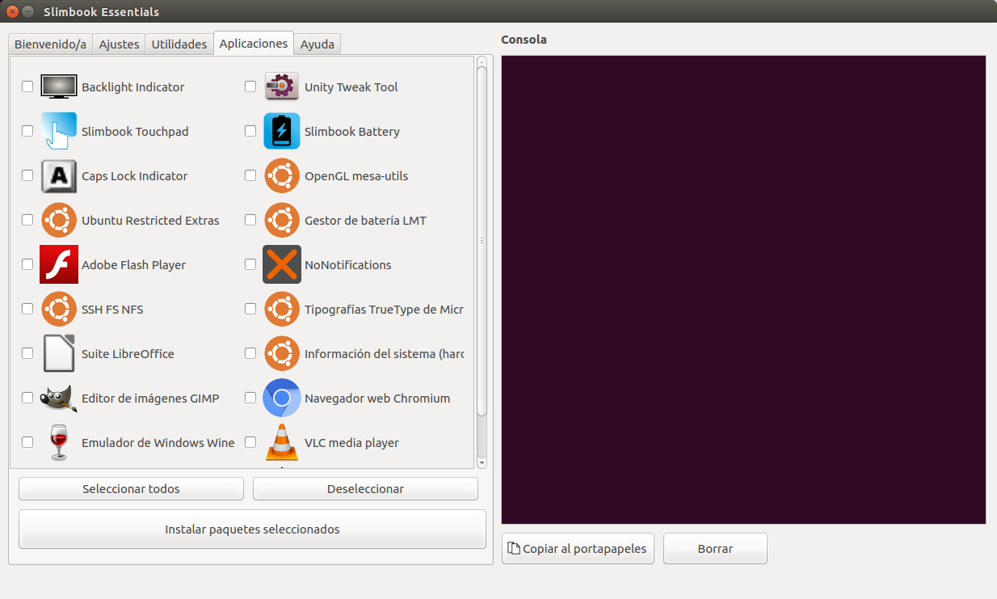Click the Adobe Flash Player icon

pos(58,264)
